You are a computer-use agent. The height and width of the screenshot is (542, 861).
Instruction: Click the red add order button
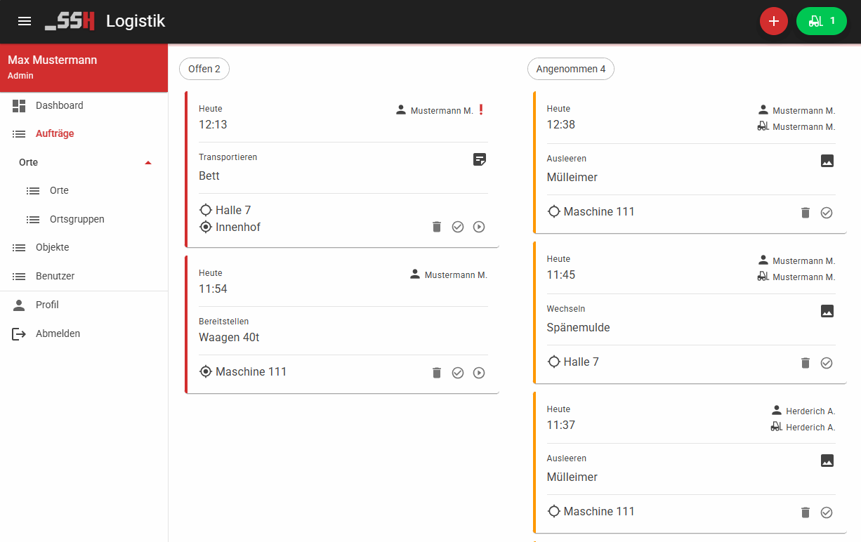[x=774, y=21]
